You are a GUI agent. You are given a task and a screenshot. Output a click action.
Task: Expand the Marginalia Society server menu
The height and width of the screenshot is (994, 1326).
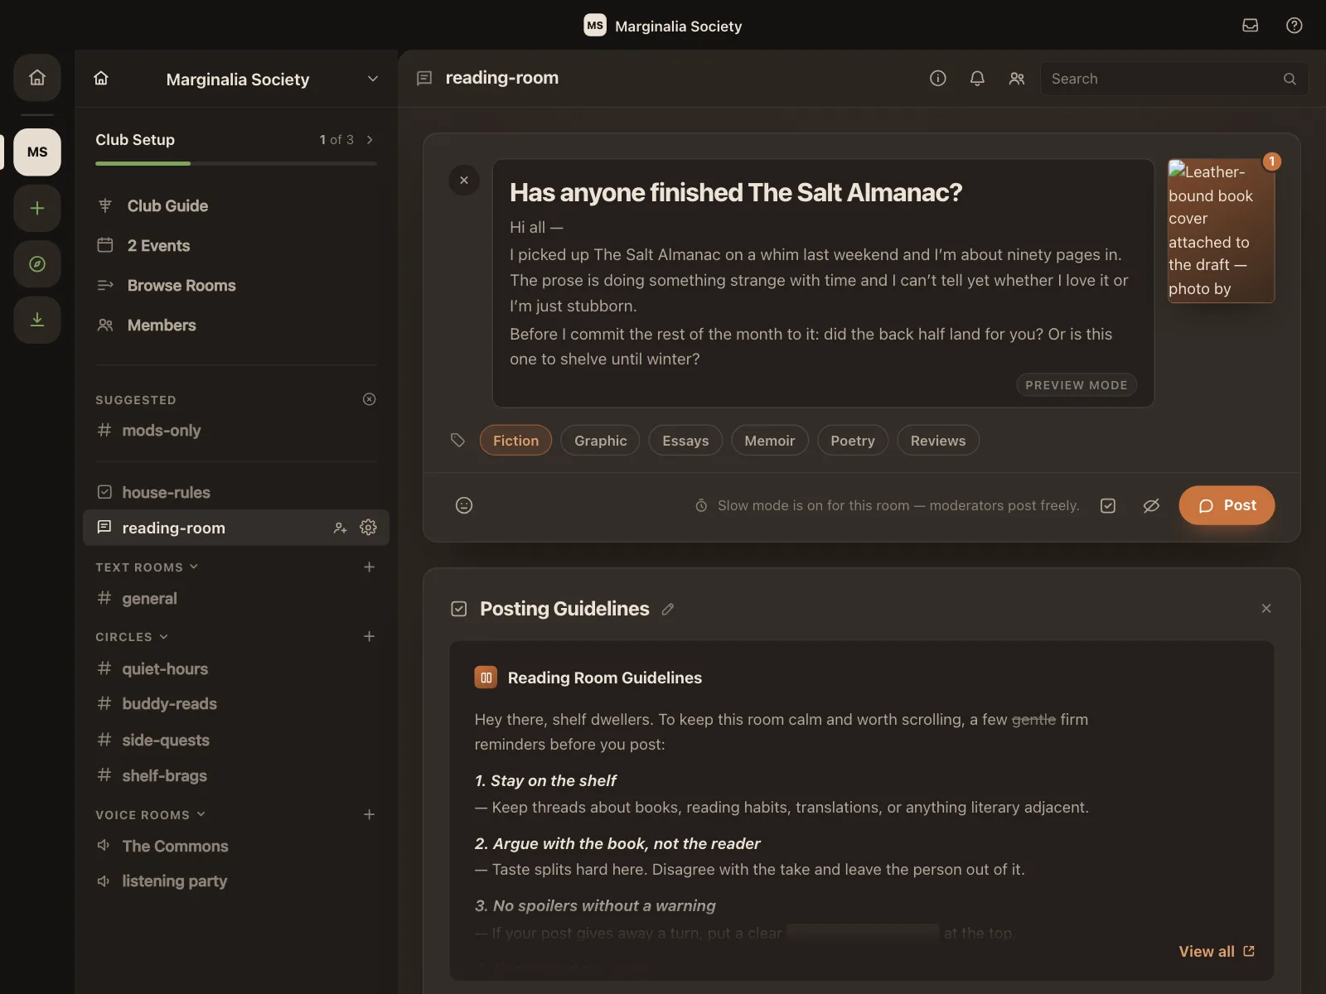click(373, 79)
